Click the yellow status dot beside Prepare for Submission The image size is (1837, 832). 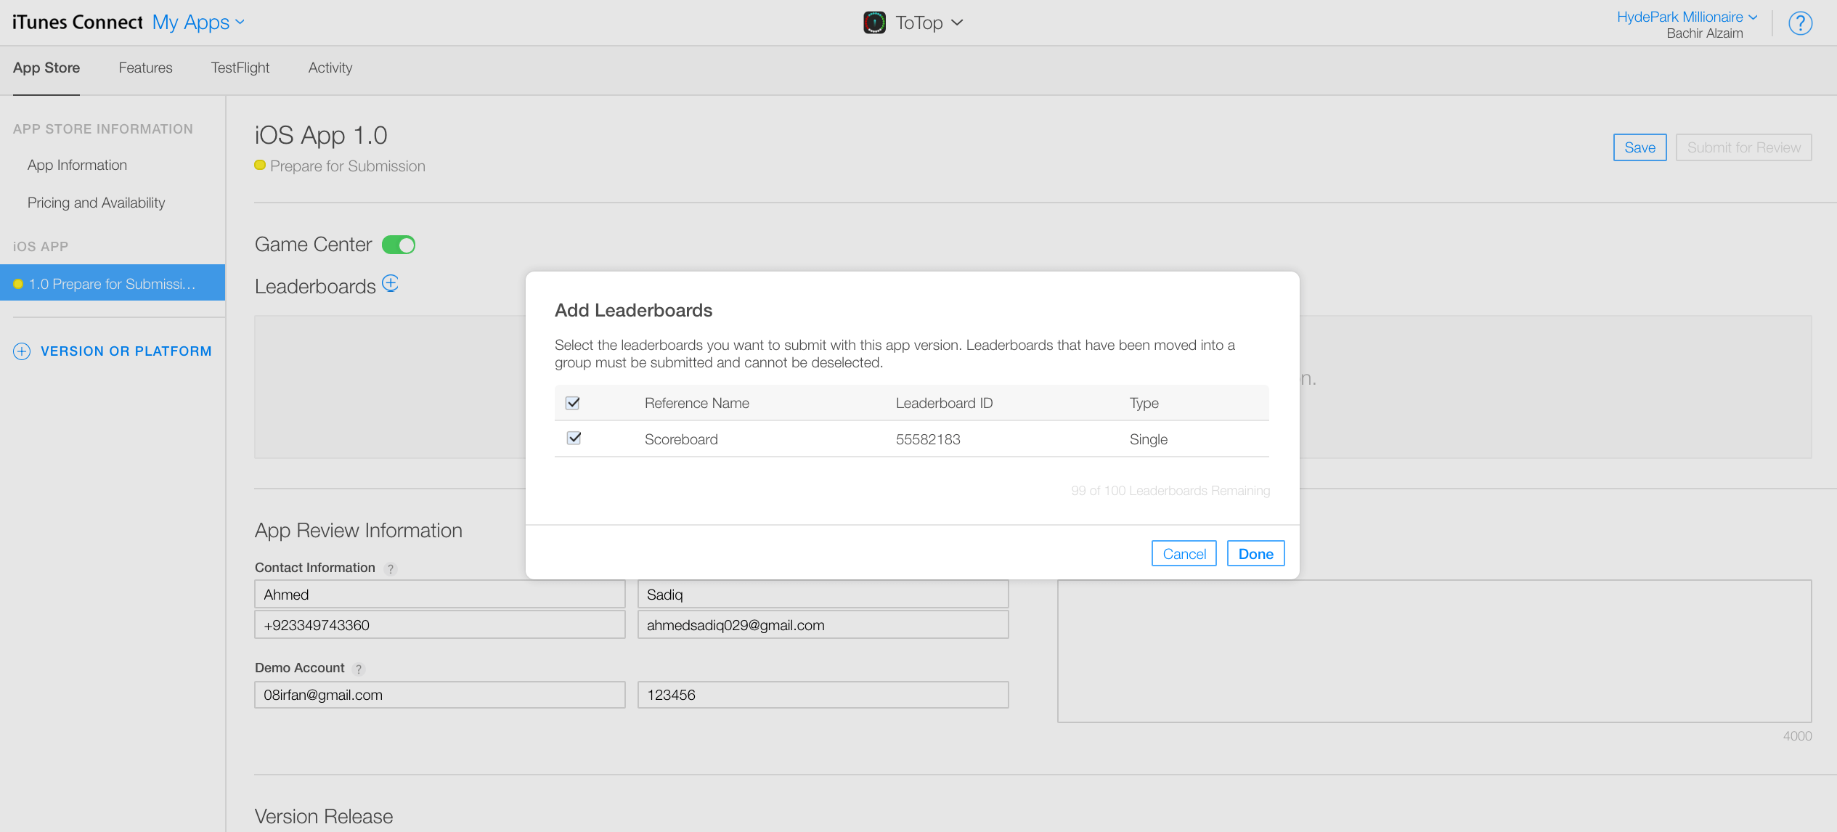click(x=260, y=166)
